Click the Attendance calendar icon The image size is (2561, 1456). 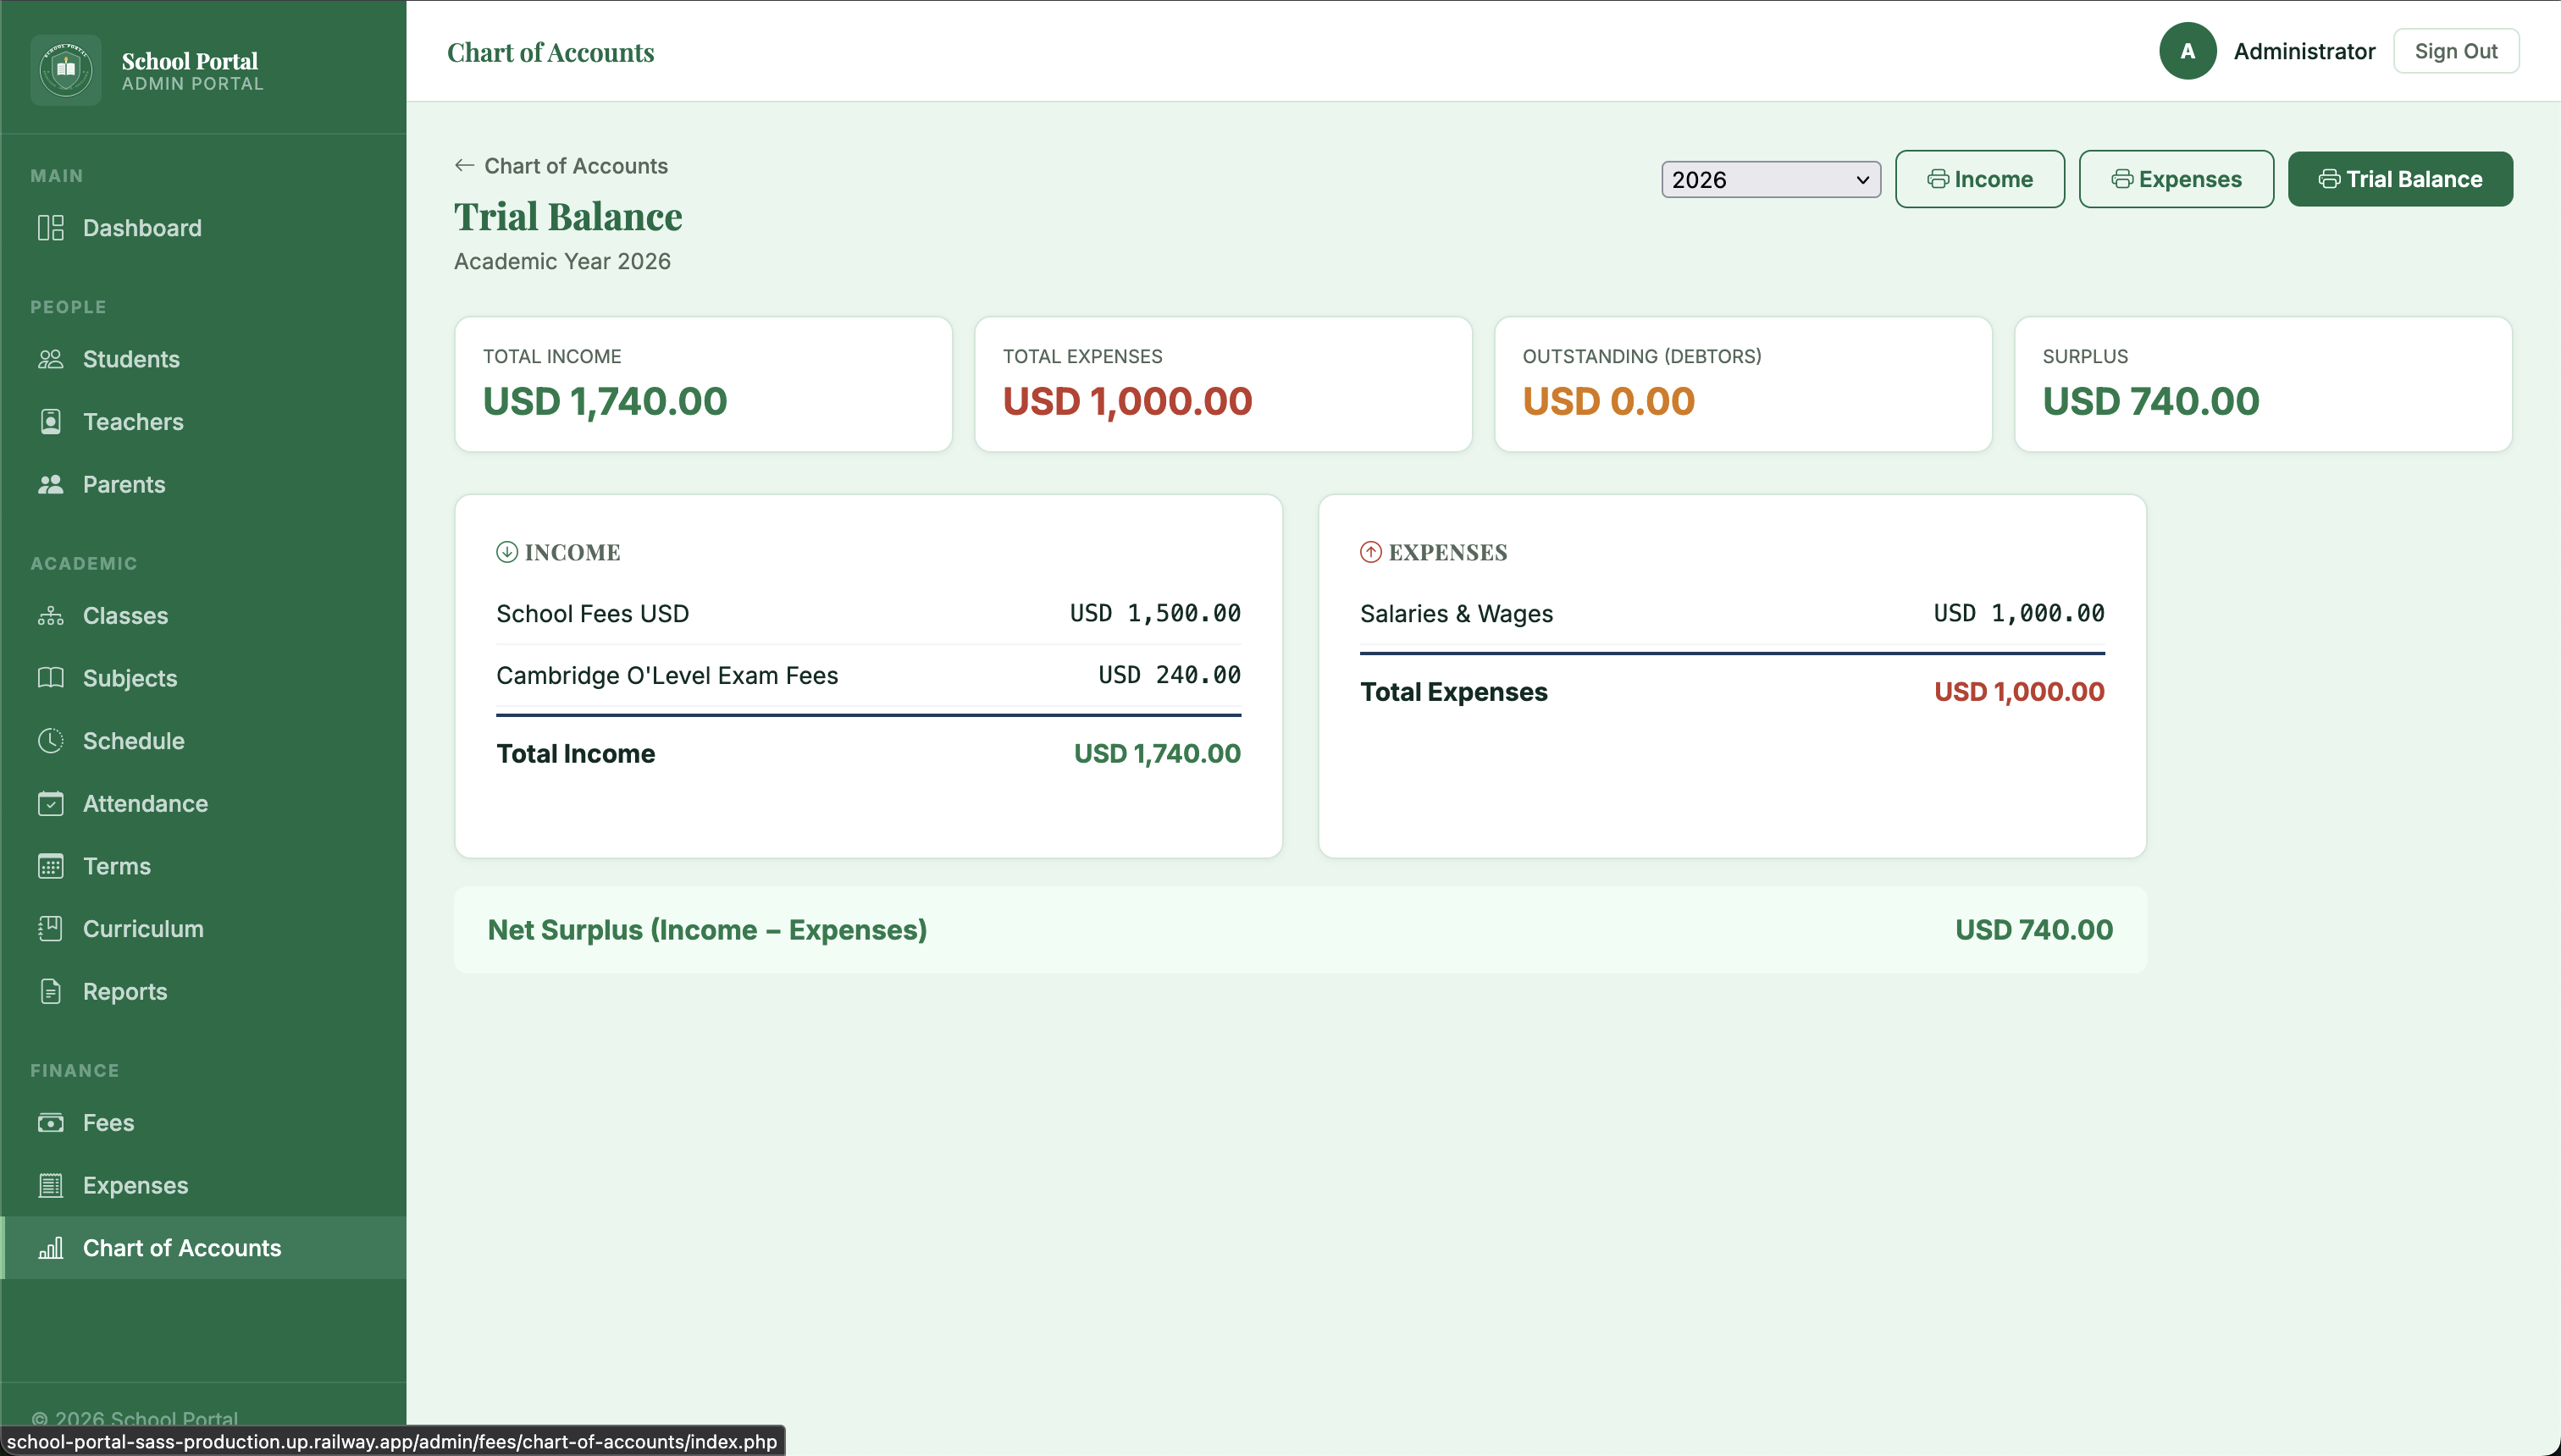click(50, 804)
